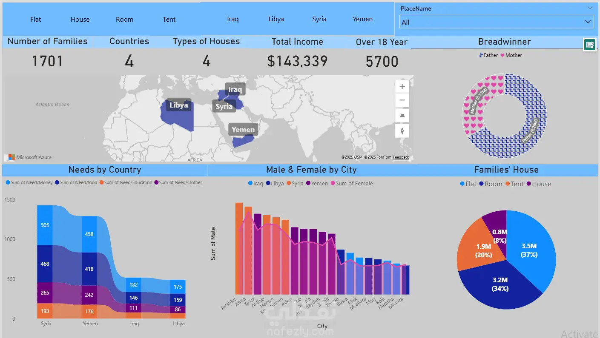Select the Yemen label on the map

click(243, 130)
